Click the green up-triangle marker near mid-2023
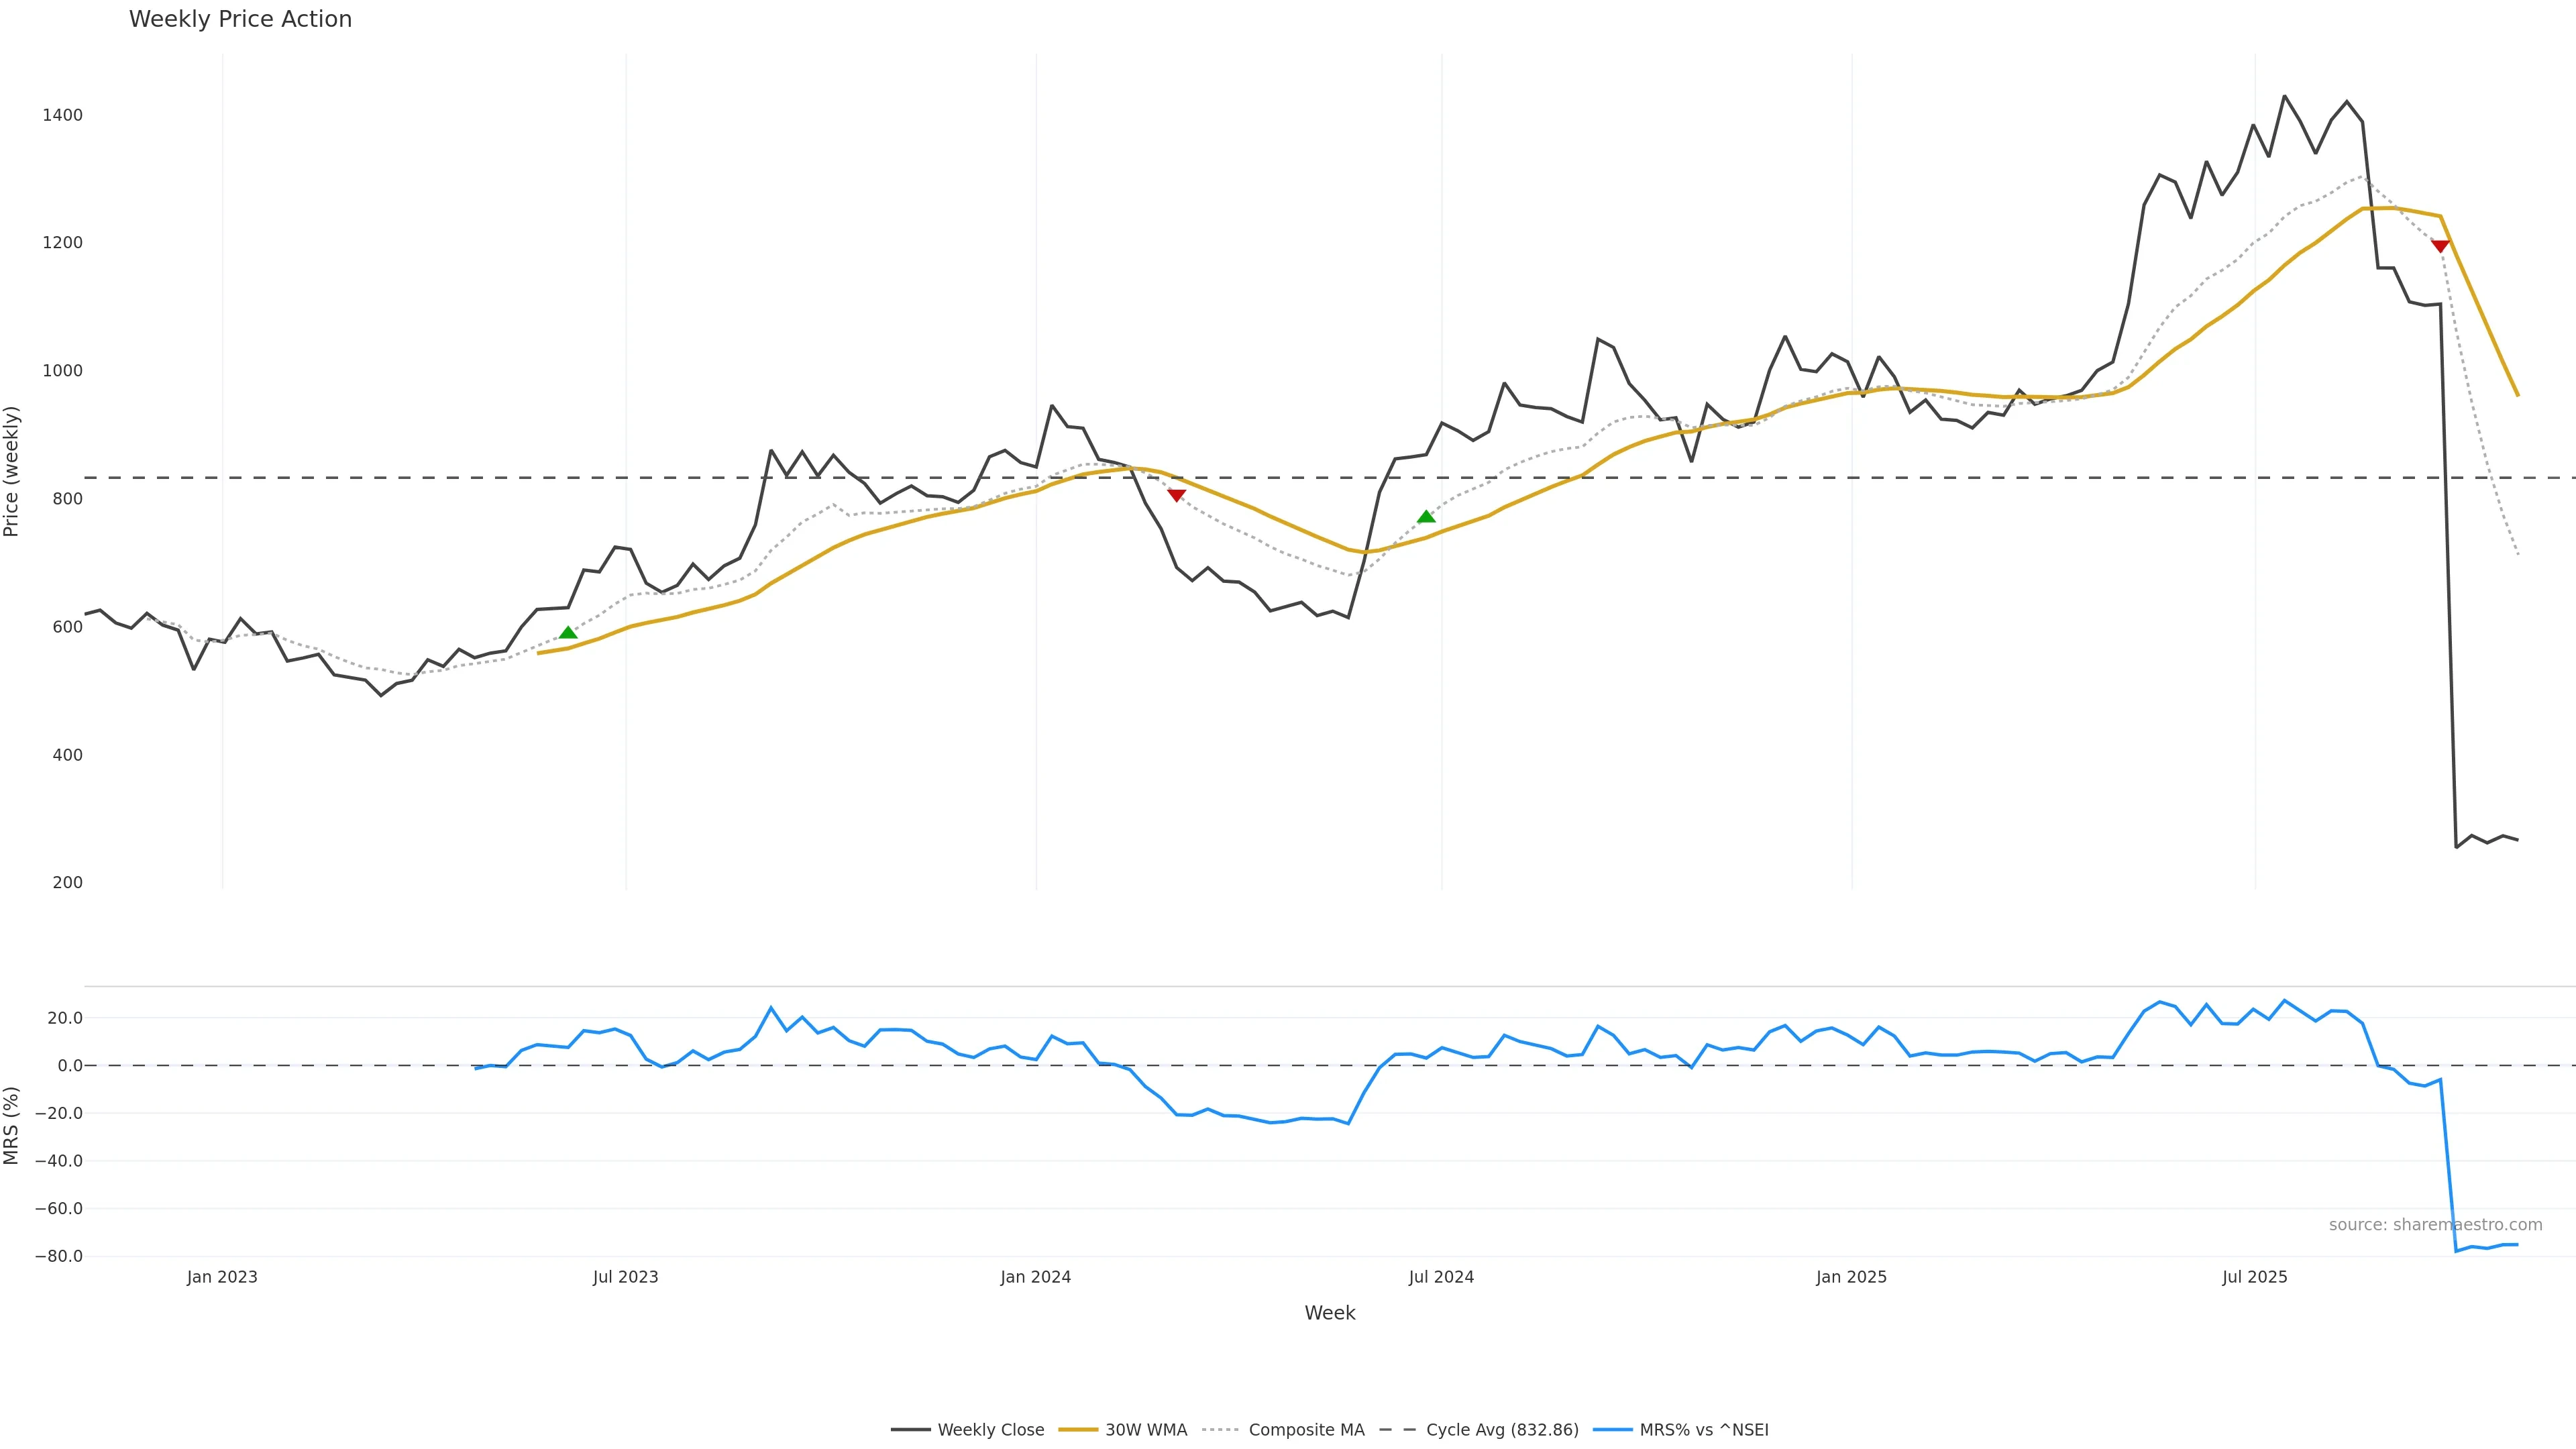2576x1449 pixels. point(568,632)
